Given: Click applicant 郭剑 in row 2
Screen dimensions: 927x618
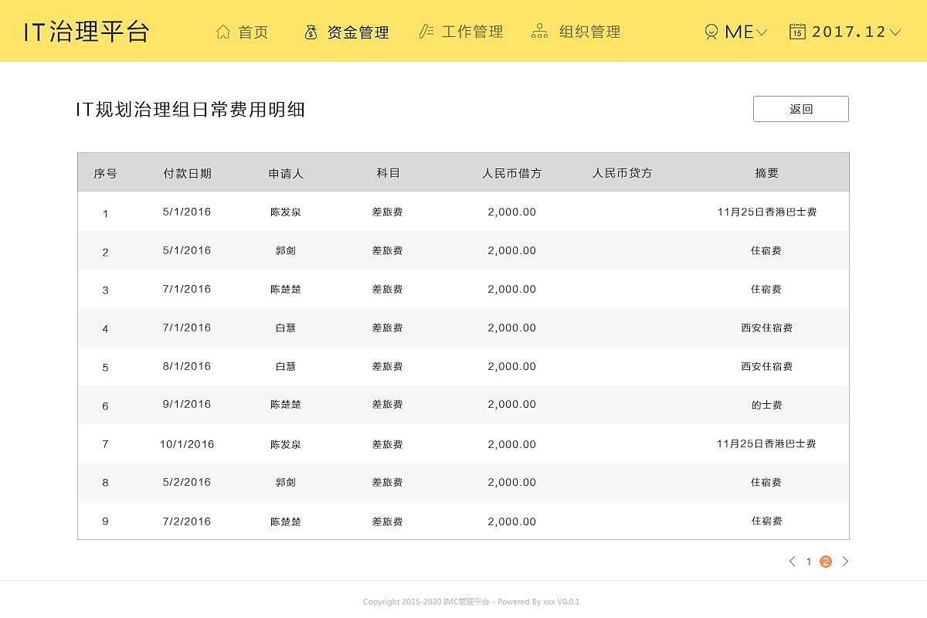Looking at the screenshot, I should coord(286,250).
